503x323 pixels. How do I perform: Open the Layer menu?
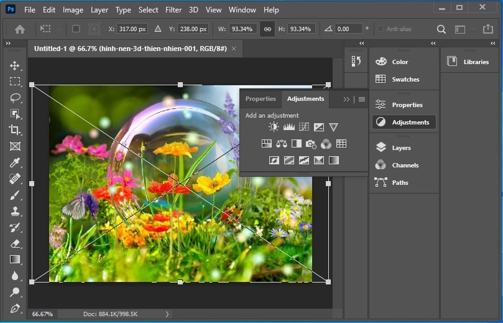99,10
